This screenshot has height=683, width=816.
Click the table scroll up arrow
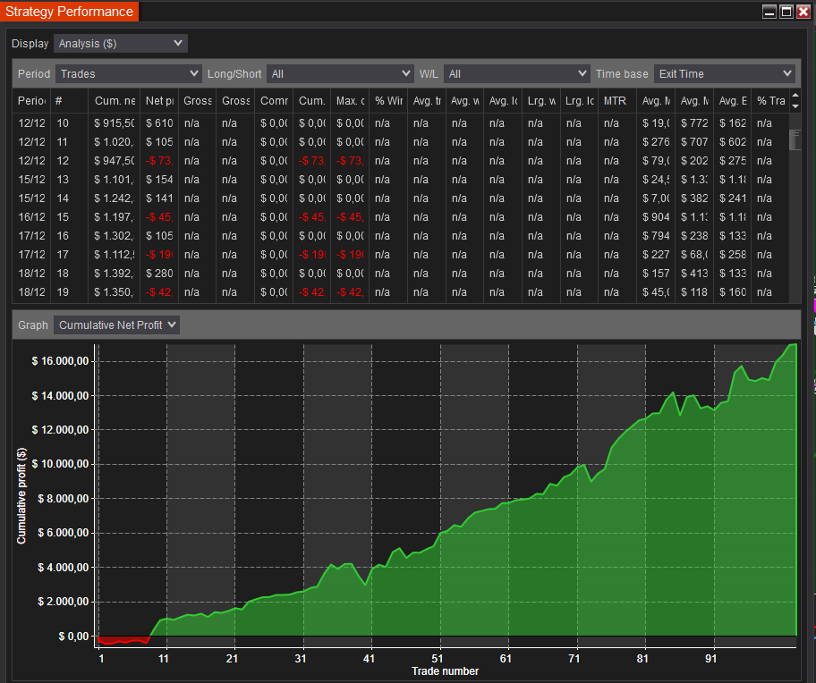(x=795, y=96)
